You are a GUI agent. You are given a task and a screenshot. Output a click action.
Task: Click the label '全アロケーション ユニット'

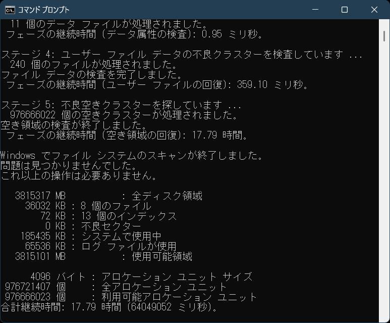pos(164,287)
